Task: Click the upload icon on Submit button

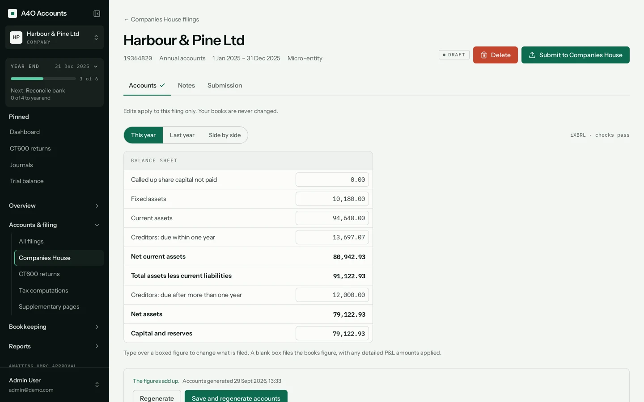Action: (x=532, y=55)
